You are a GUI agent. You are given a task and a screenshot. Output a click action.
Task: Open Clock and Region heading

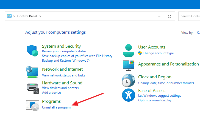[155, 77]
